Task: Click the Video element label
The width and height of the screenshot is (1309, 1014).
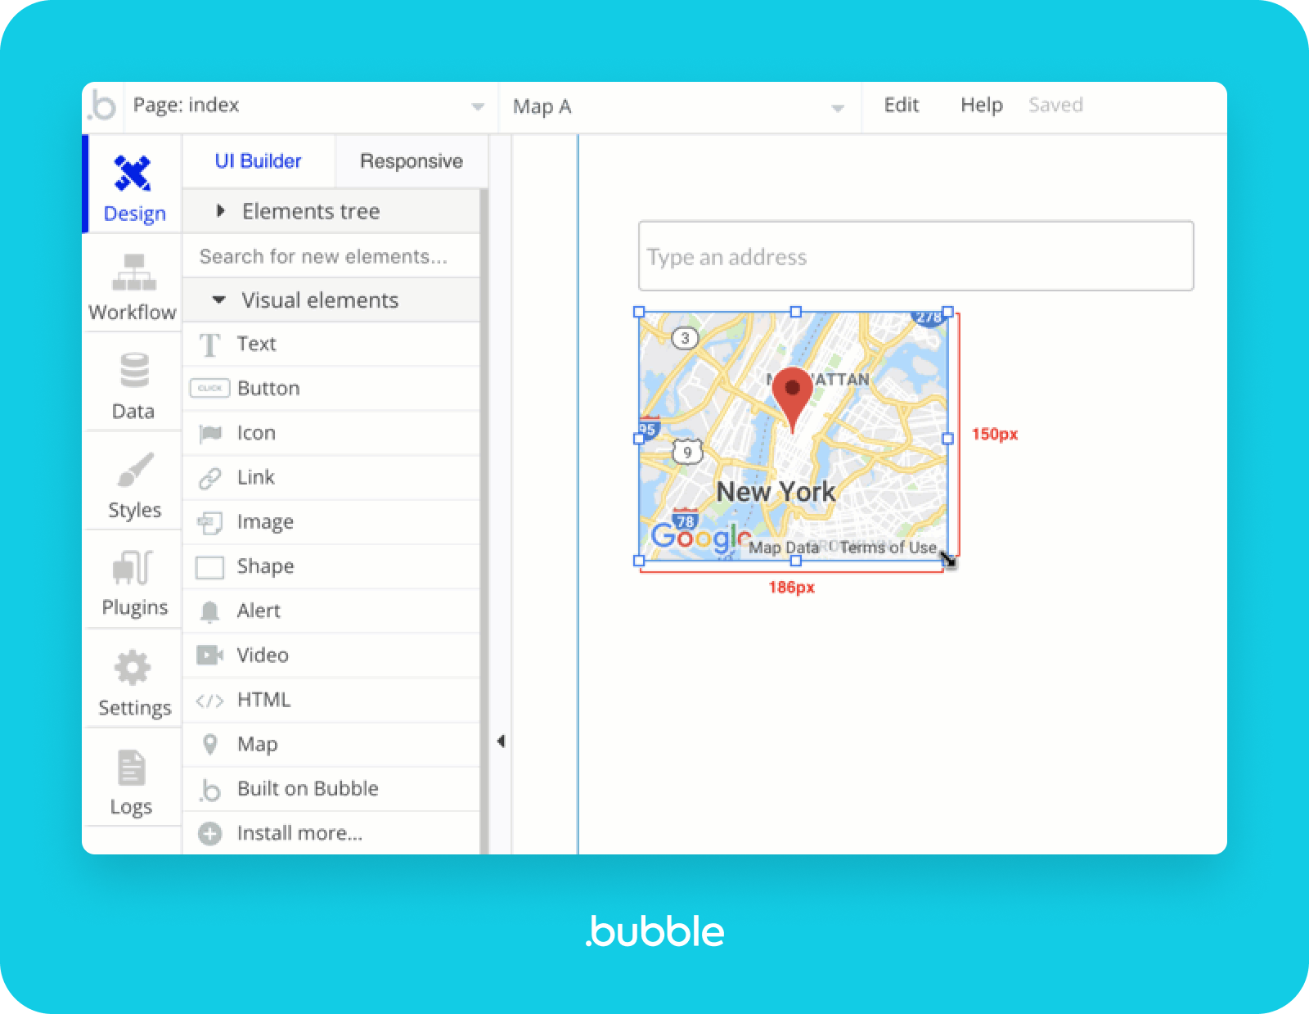Action: [x=263, y=655]
